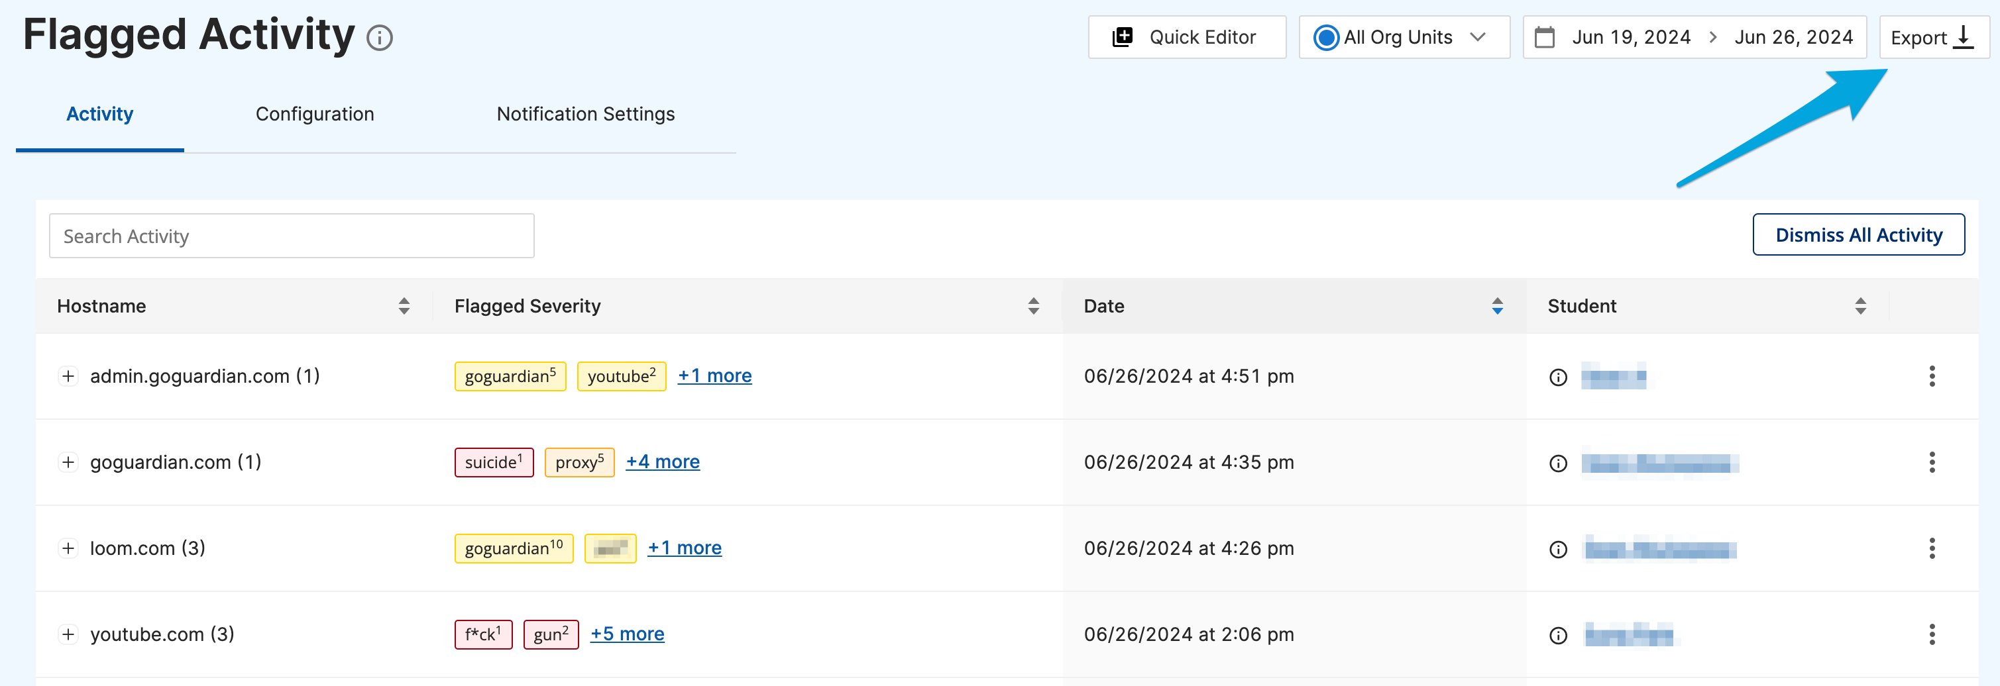Show +4 more flags for goguardian.com
The image size is (2000, 686).
(x=662, y=462)
